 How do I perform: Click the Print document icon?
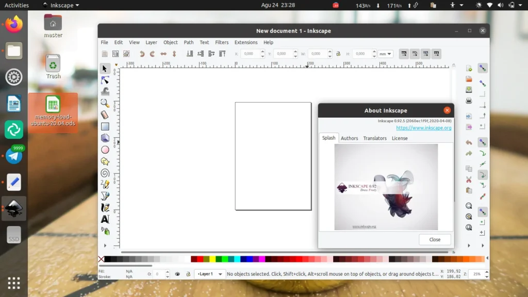coord(469,101)
